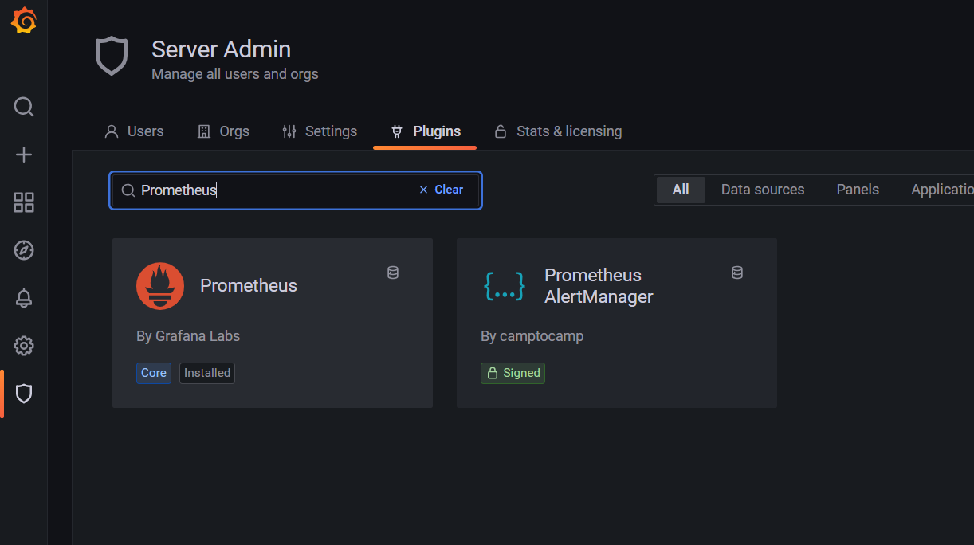Open the Grafana home logo

click(x=24, y=21)
